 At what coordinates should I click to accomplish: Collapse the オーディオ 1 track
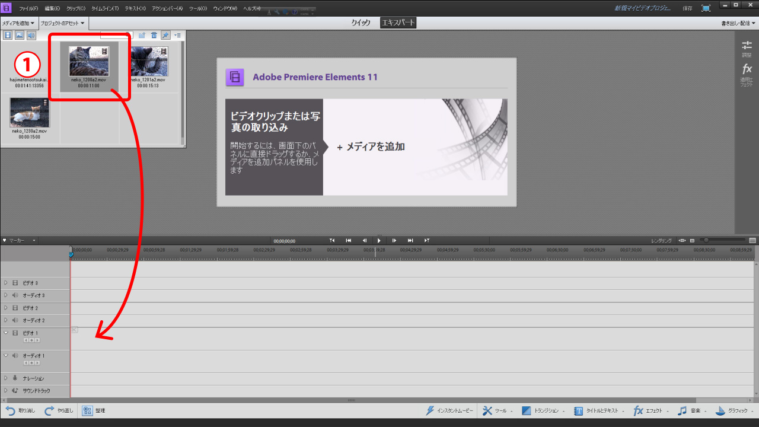click(6, 356)
